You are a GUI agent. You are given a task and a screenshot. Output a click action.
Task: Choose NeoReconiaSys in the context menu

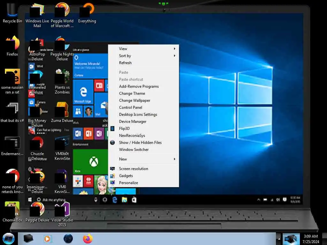143,136
